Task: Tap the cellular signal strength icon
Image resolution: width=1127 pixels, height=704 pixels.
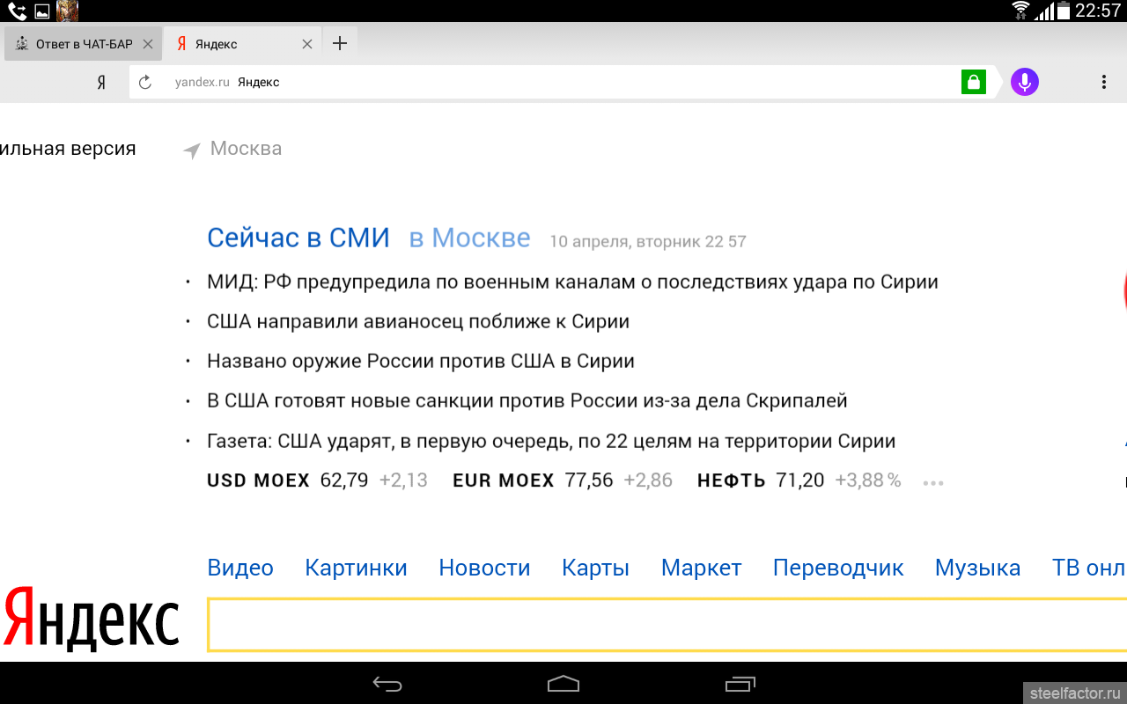Action: [x=1044, y=11]
